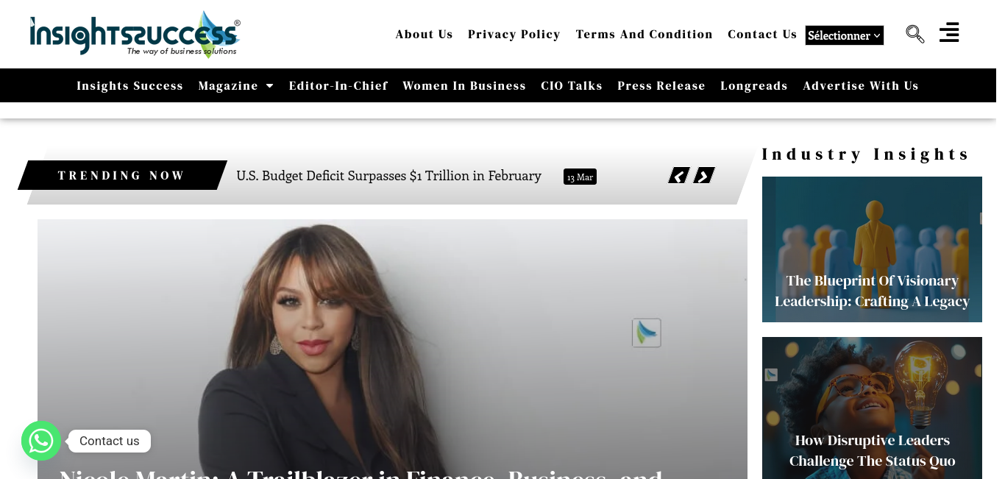Image resolution: width=1005 pixels, height=479 pixels.
Task: Click the WhatsApp chat icon
Action: (x=41, y=441)
